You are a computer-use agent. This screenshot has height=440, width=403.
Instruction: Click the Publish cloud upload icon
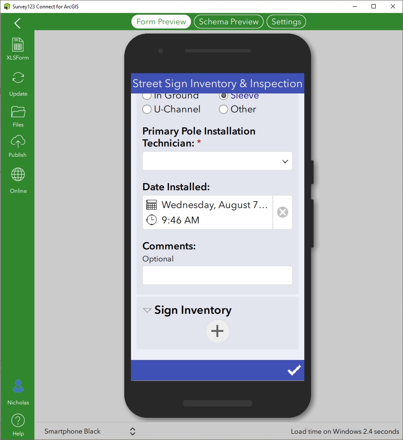point(18,142)
